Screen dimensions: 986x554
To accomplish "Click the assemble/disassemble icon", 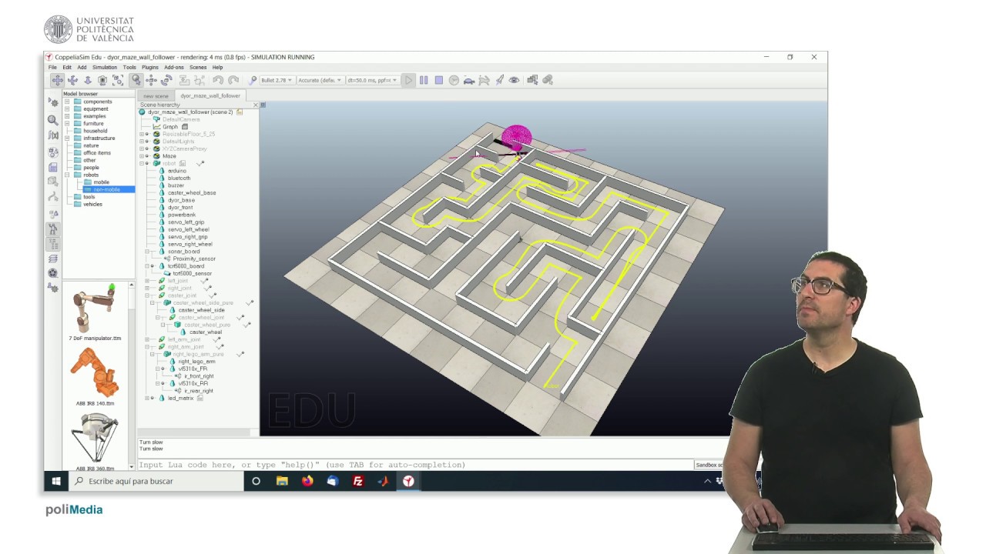I will click(x=184, y=80).
